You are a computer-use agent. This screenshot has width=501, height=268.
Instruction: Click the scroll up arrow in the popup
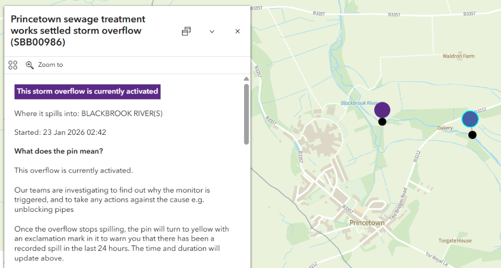point(246,79)
